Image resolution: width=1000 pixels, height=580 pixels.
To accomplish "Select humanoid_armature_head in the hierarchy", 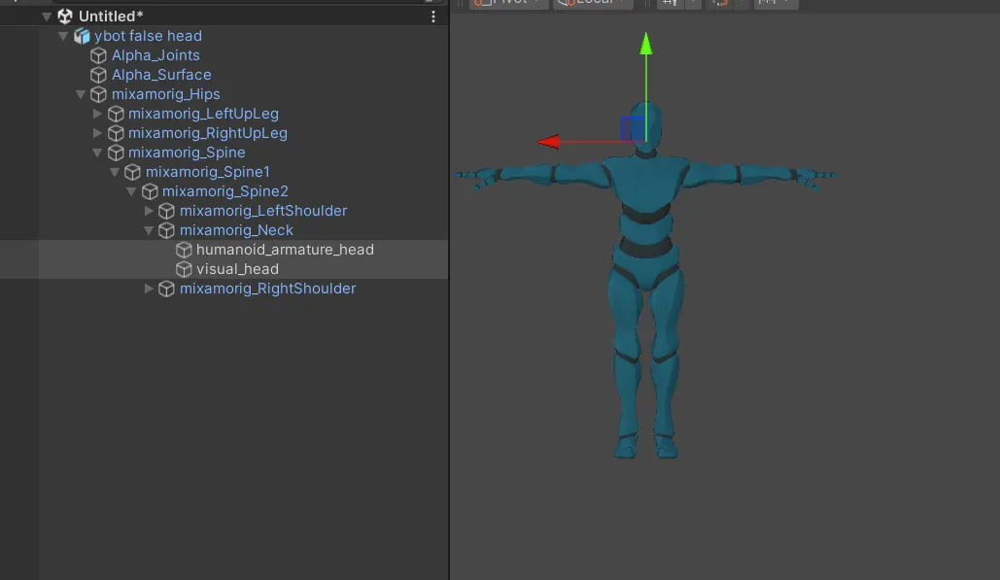I will 286,250.
